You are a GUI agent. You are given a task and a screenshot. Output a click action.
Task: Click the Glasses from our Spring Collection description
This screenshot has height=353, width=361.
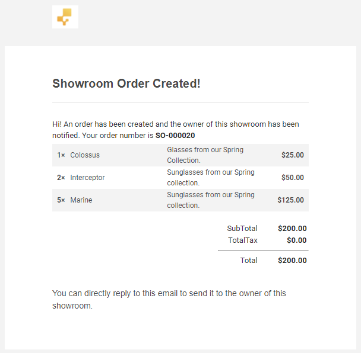(x=205, y=155)
